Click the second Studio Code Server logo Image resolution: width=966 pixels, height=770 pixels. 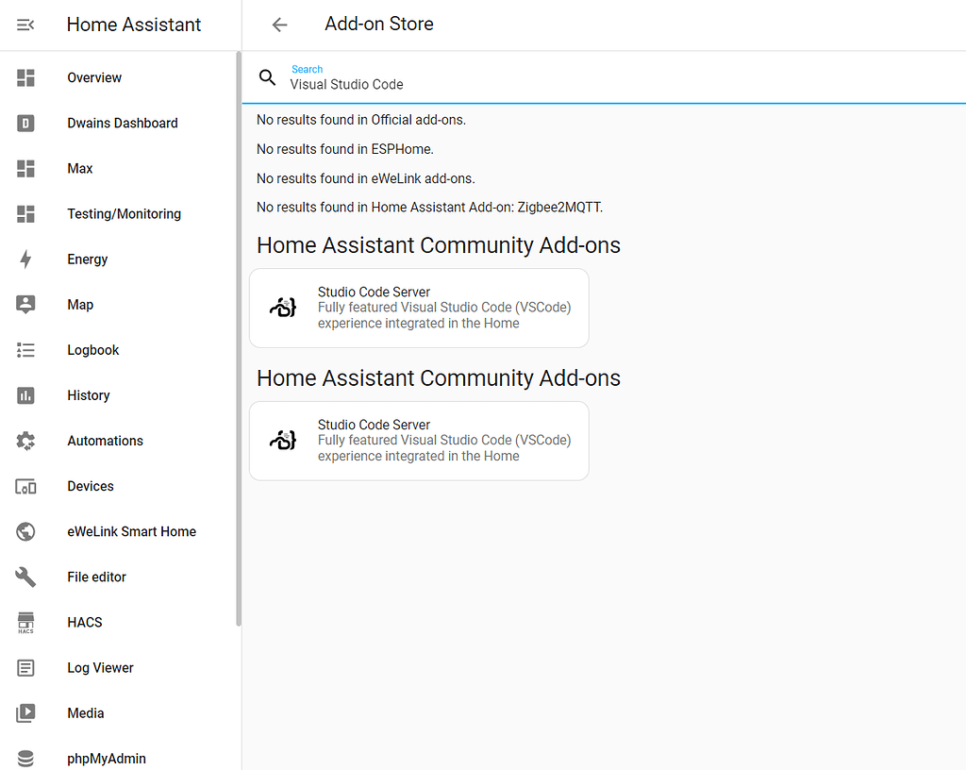click(283, 440)
